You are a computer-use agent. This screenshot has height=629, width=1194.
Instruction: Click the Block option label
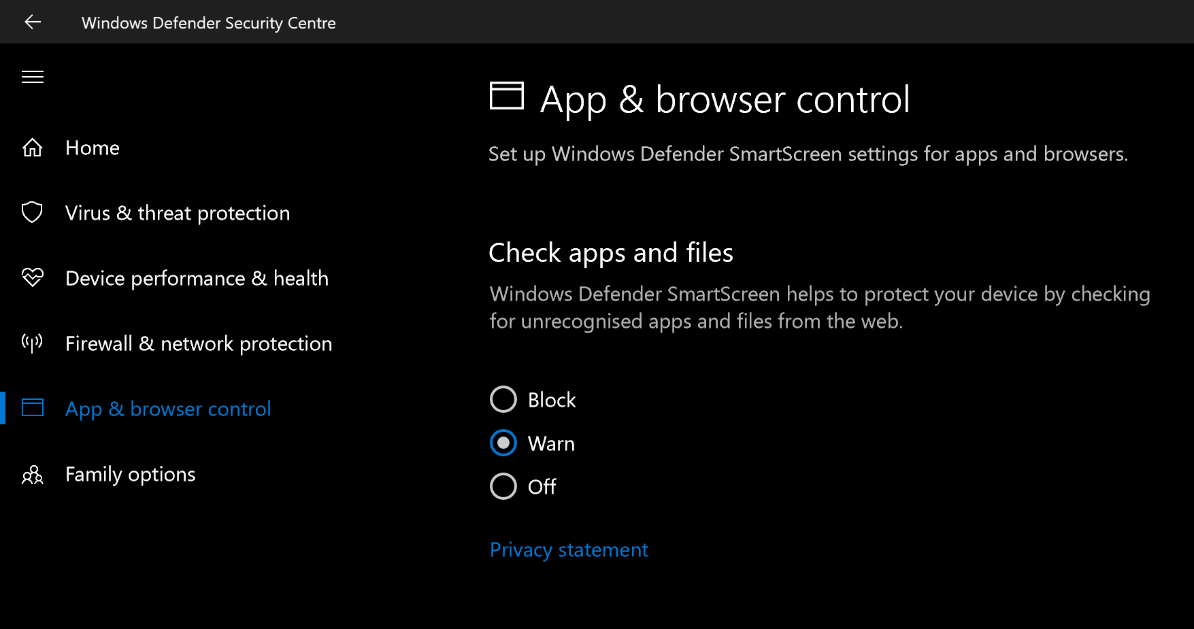click(552, 400)
